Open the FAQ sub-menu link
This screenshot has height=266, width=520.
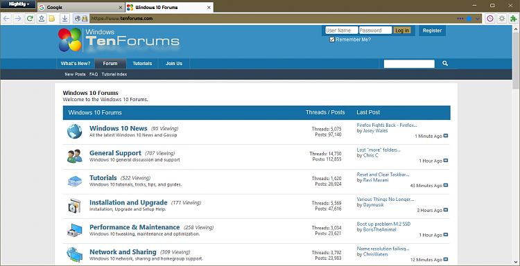(x=94, y=74)
